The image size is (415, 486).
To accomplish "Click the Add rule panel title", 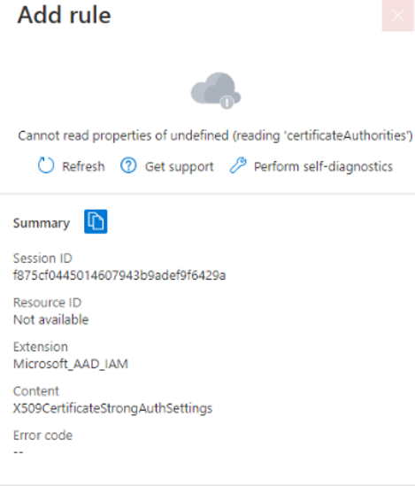I will [x=64, y=15].
